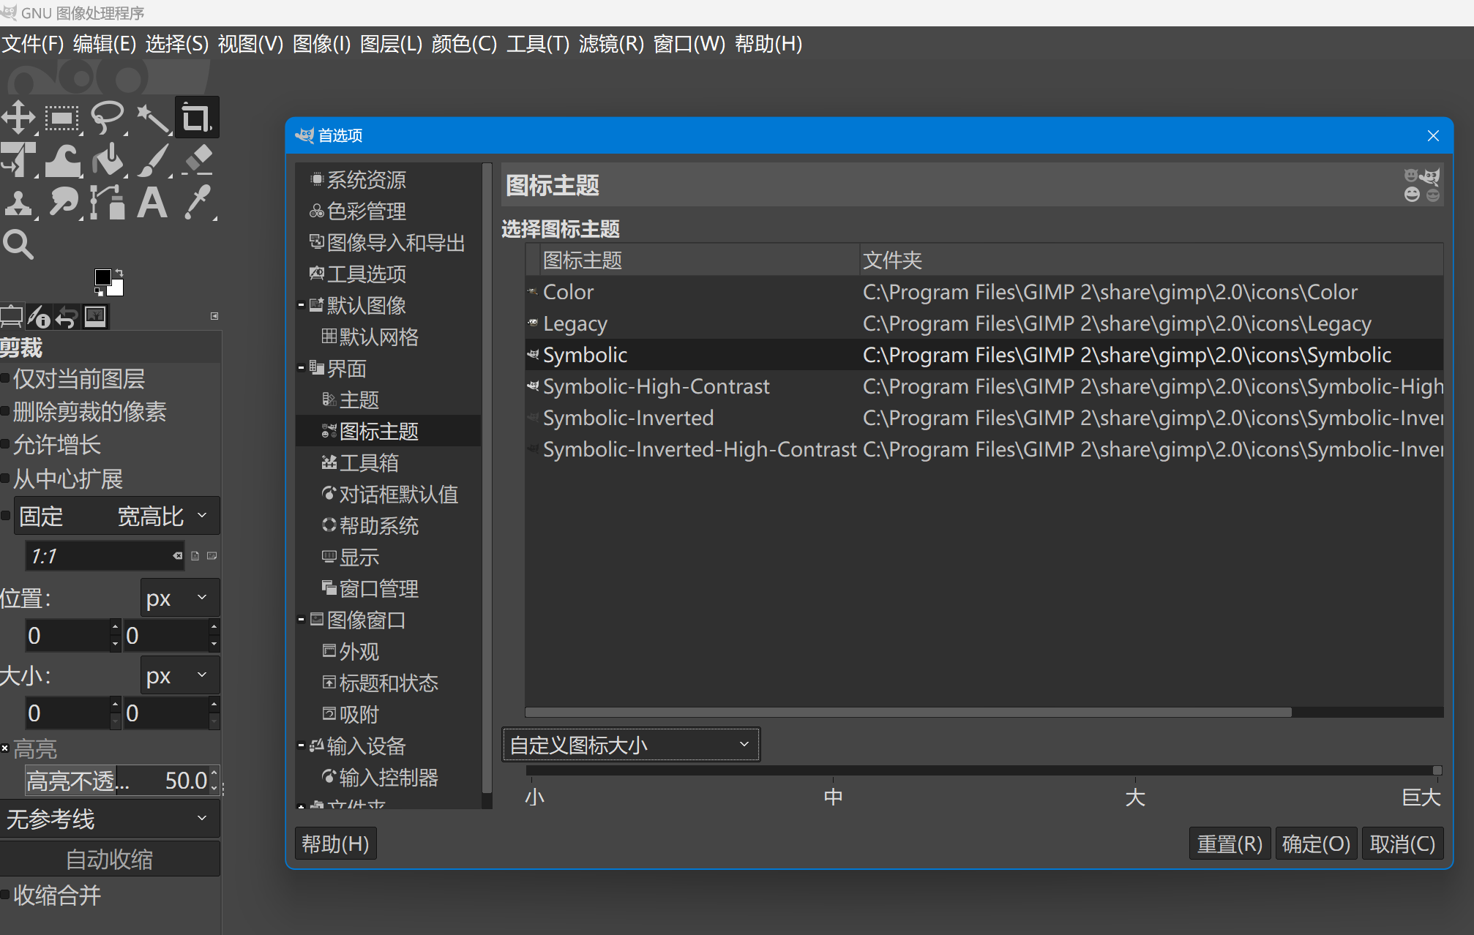
Task: Switch to the Tool Options tab
Action: pos(11,317)
